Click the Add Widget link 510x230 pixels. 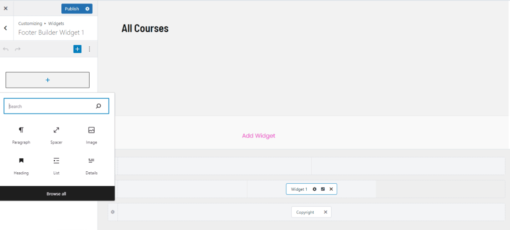click(258, 136)
